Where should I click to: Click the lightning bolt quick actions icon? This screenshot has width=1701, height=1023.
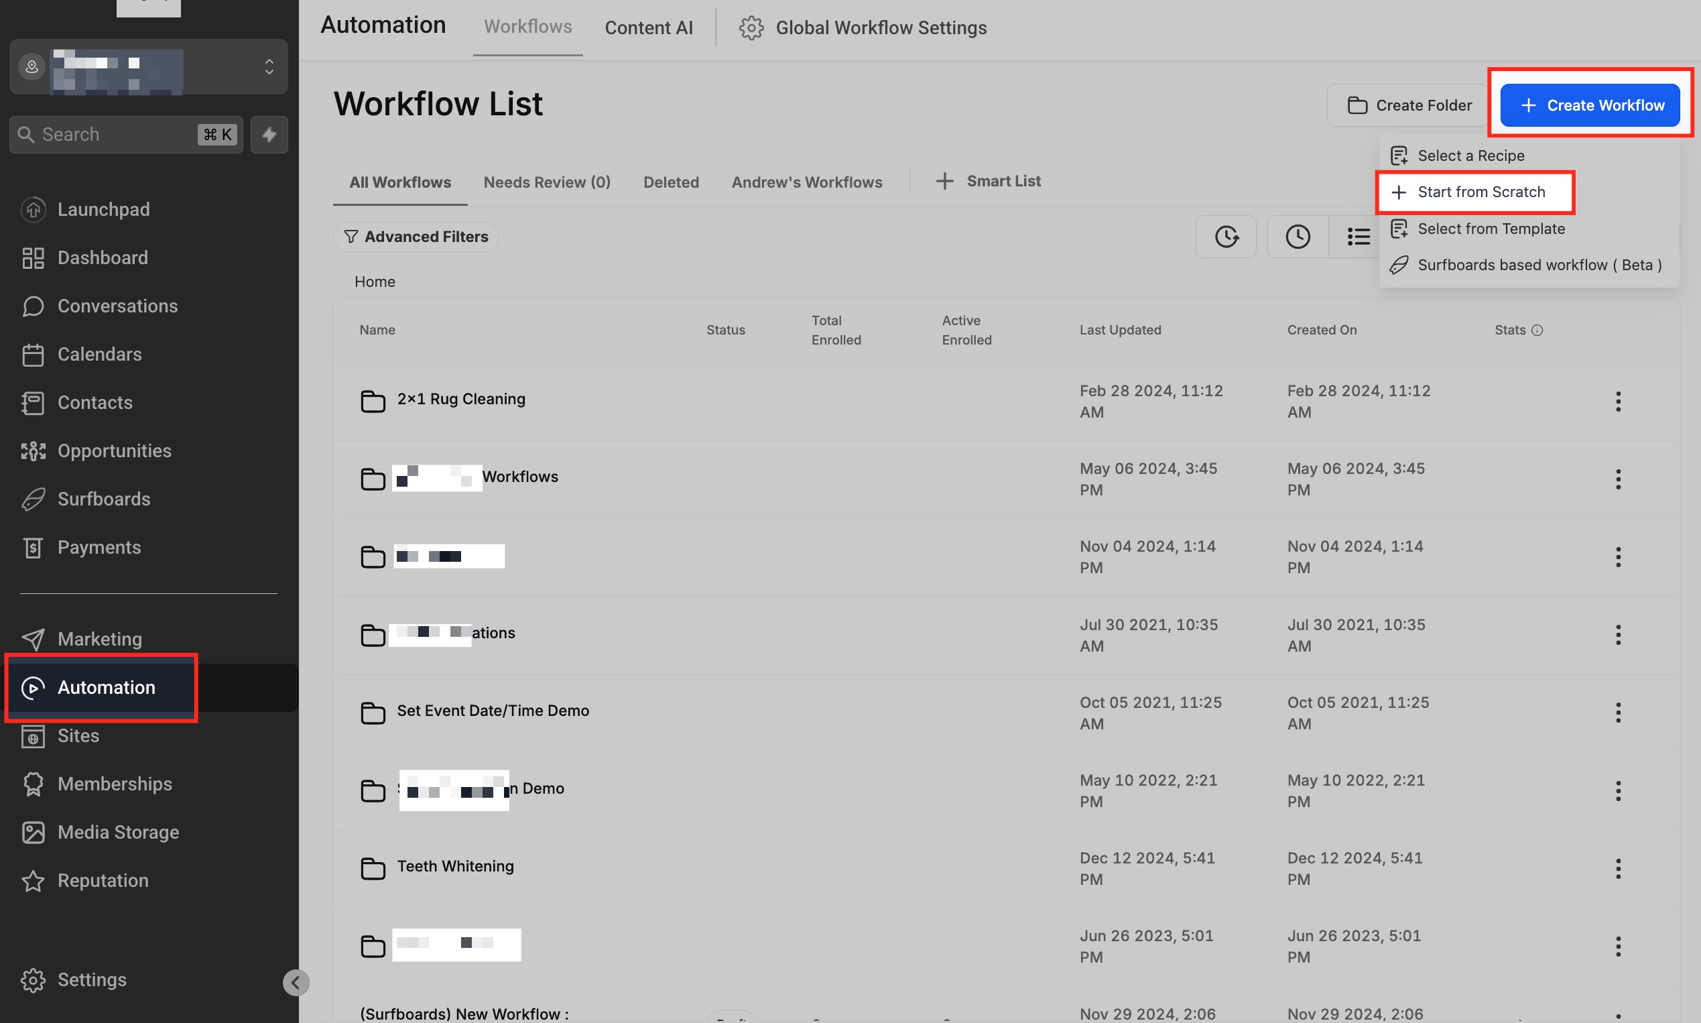click(x=269, y=135)
